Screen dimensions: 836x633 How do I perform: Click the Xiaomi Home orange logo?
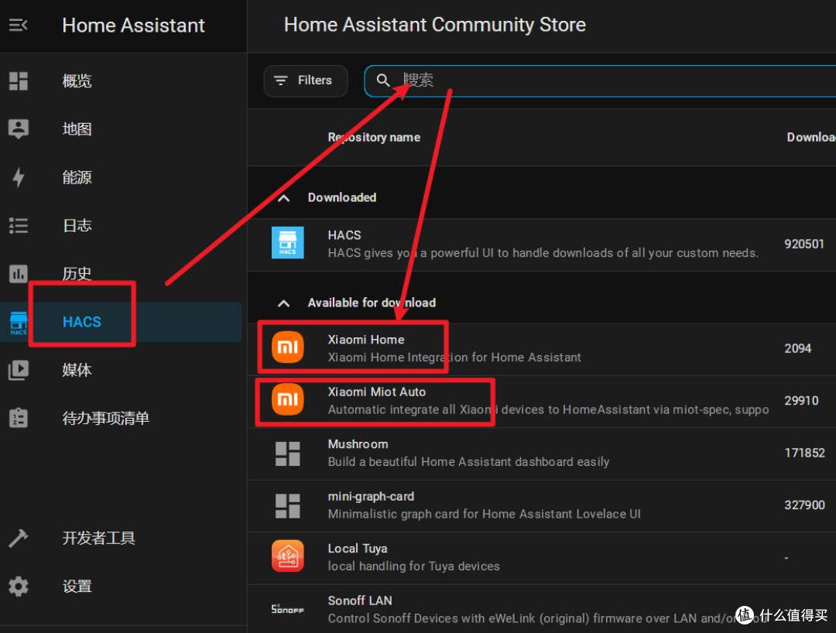pyautogui.click(x=288, y=347)
